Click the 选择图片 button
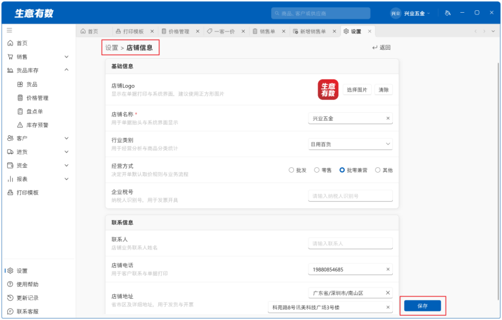The height and width of the screenshot is (320, 502). pos(357,90)
